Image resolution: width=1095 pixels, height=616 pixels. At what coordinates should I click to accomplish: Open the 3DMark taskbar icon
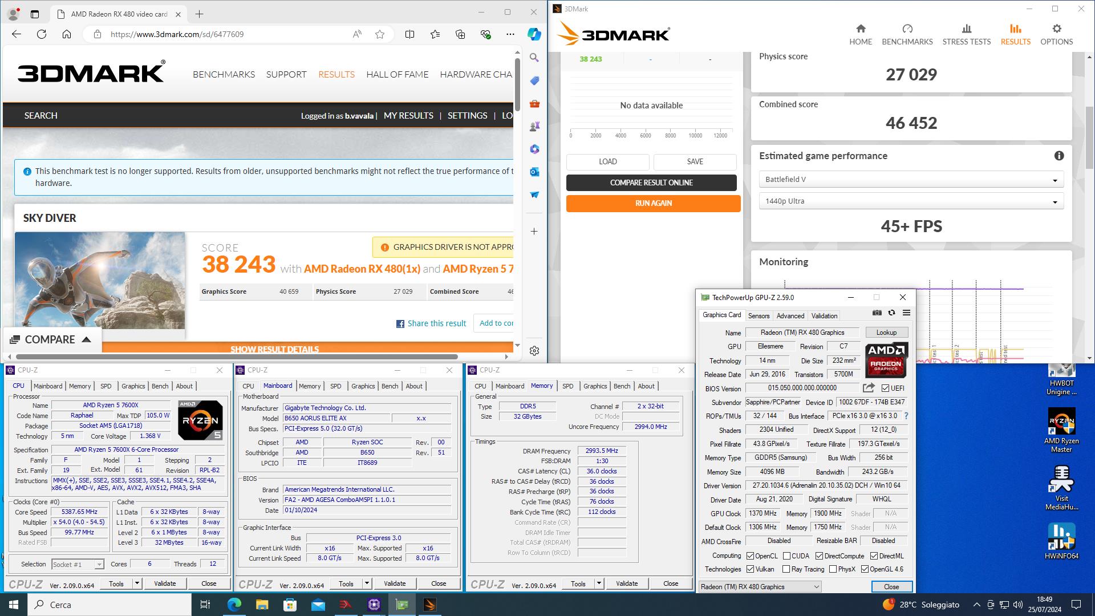(430, 605)
